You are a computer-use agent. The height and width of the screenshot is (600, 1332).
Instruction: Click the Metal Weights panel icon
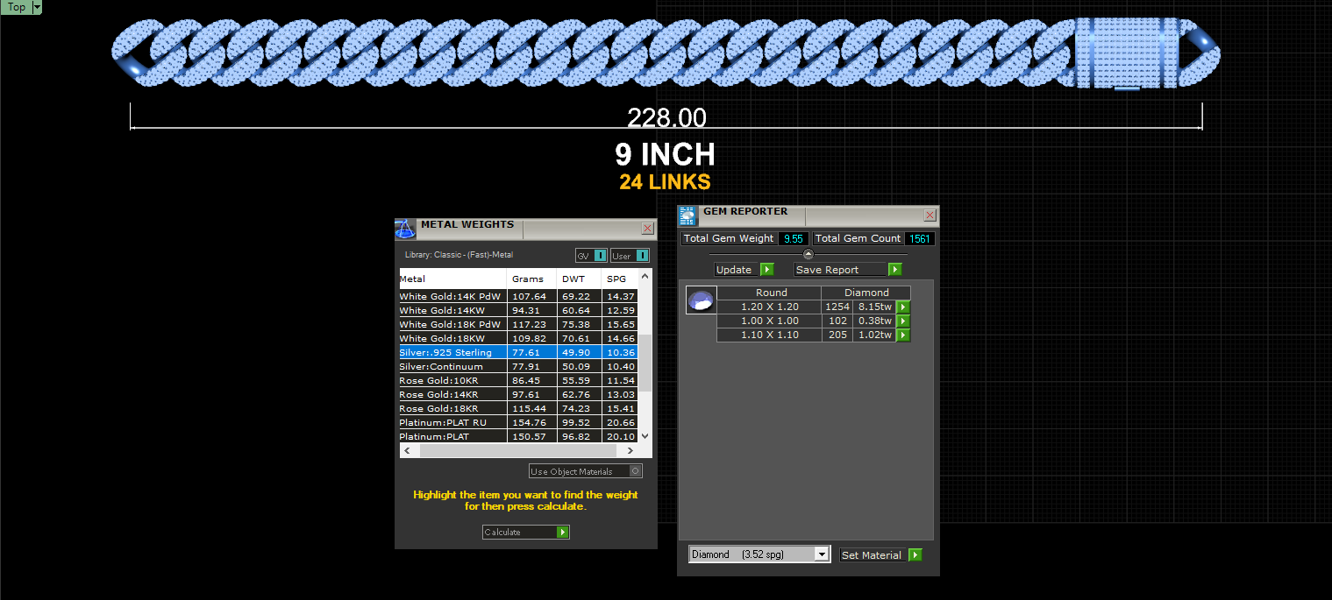coord(404,229)
